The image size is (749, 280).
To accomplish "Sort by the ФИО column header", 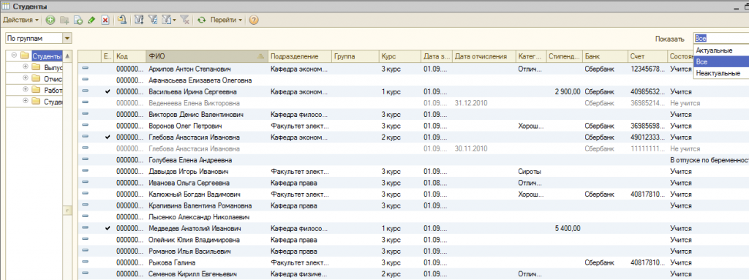I will (206, 56).
